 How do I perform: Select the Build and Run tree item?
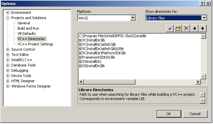[28, 28]
